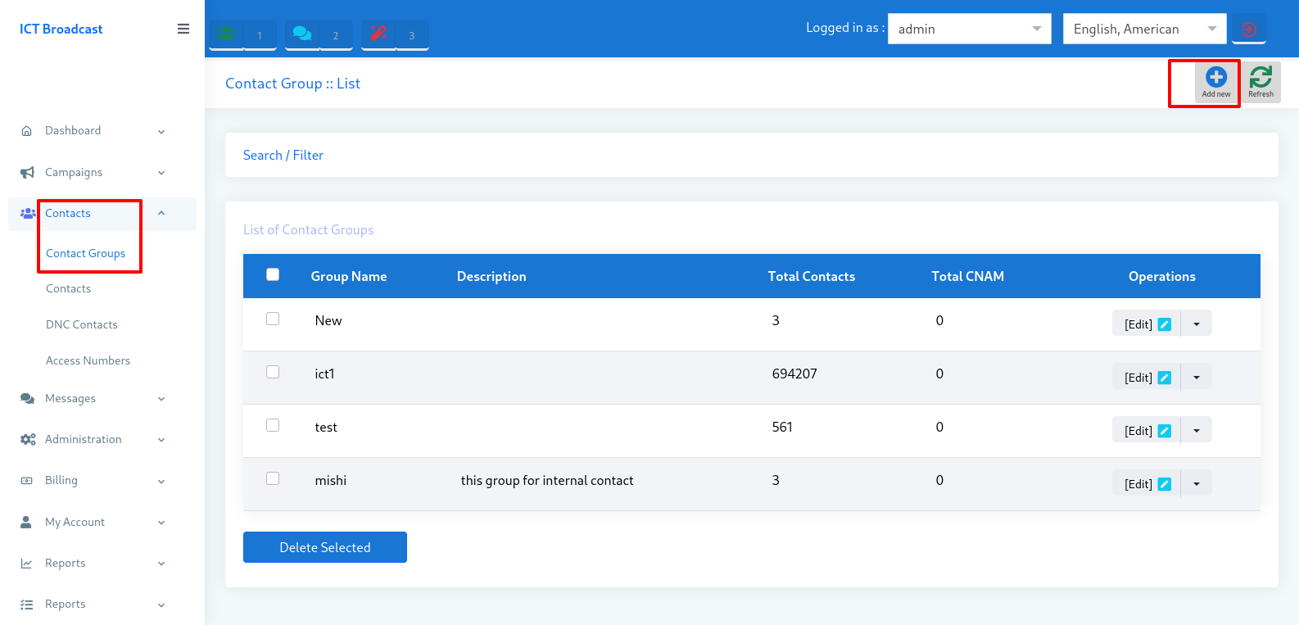1299x625 pixels.
Task: Open the Search / Filter panel
Action: (x=283, y=155)
